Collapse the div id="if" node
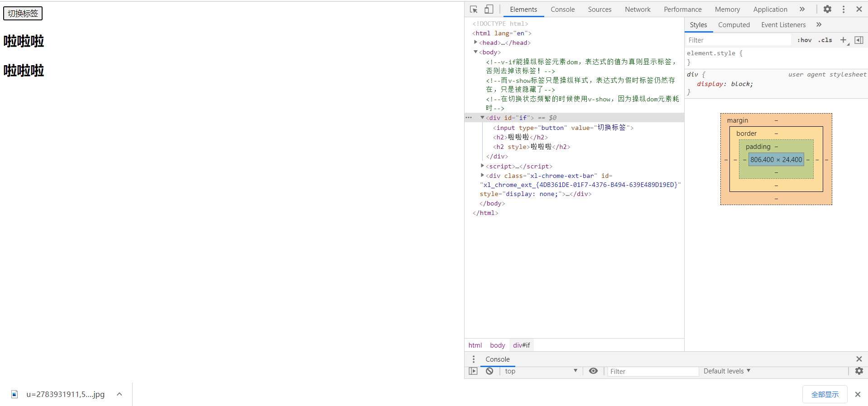This screenshot has height=406, width=868. [x=482, y=117]
